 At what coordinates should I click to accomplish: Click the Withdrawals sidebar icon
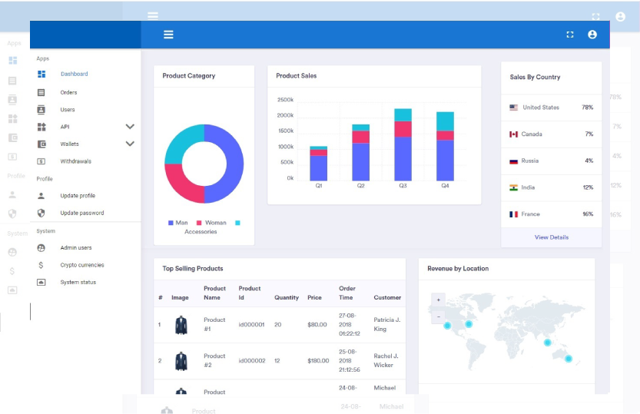41,161
